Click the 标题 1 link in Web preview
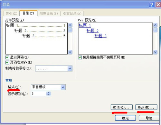This screenshot has height=125, width=161. [x=85, y=26]
